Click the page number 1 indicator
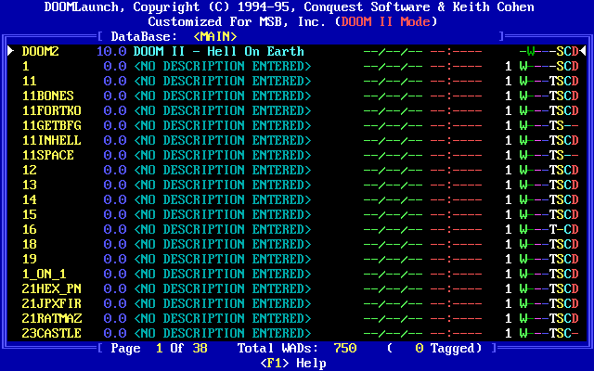Screen dimensions: 594x371 tap(160, 348)
